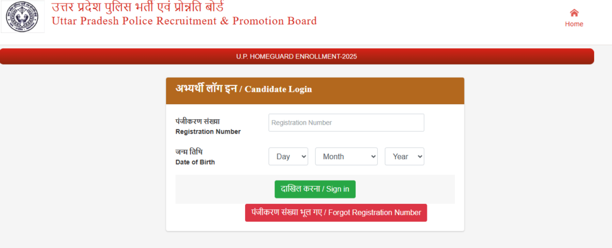612x248 pixels.
Task: Expand the Year dropdown
Action: coord(404,156)
